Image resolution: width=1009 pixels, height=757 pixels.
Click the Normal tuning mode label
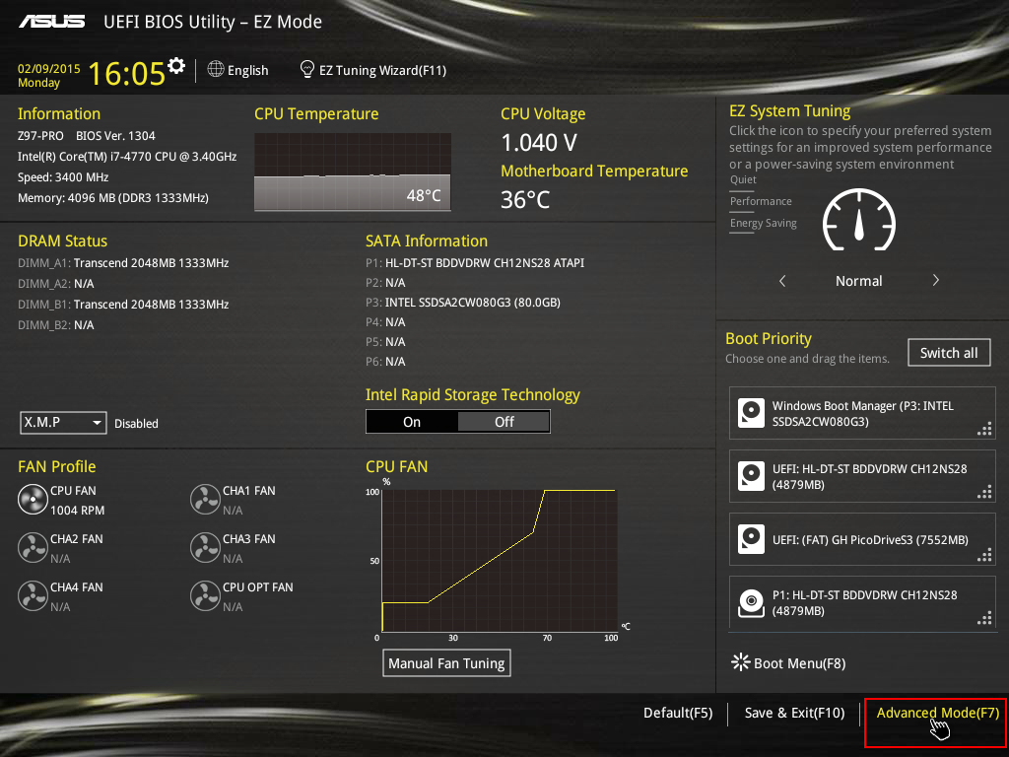click(858, 281)
